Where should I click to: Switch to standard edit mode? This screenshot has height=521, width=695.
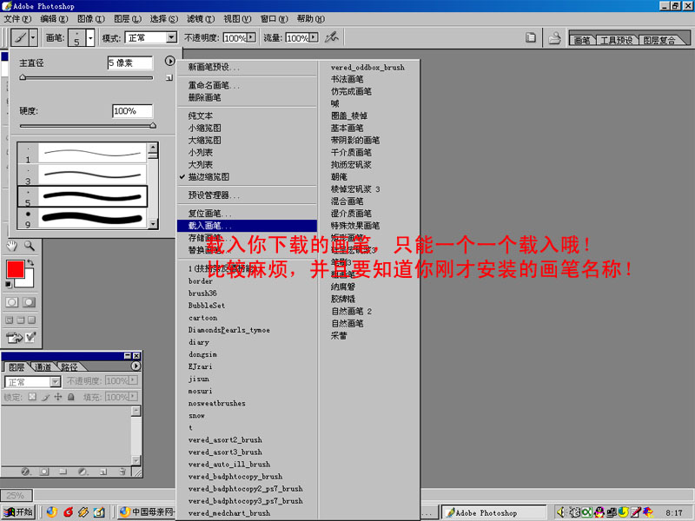[12, 302]
